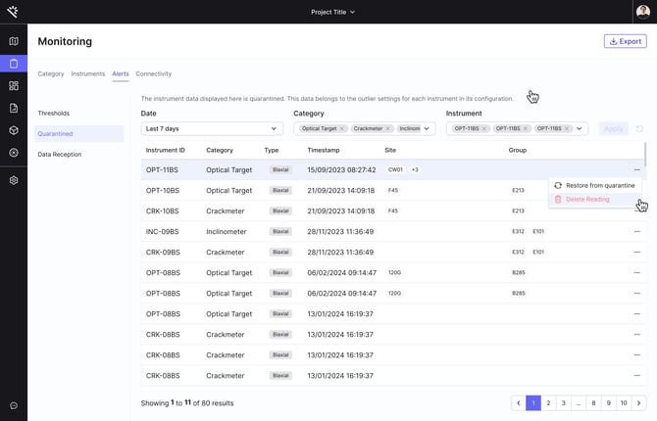
Task: Open the dashboard grid icon in the sidebar
Action: pos(14,86)
